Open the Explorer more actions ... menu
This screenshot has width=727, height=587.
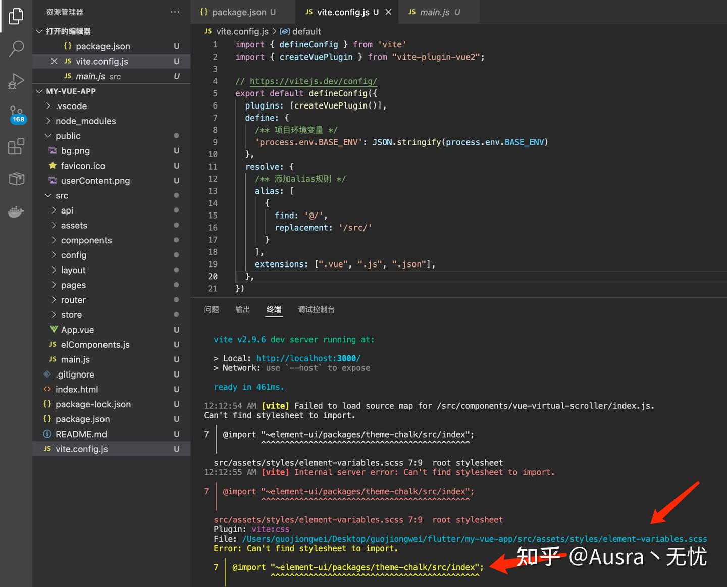(x=175, y=11)
